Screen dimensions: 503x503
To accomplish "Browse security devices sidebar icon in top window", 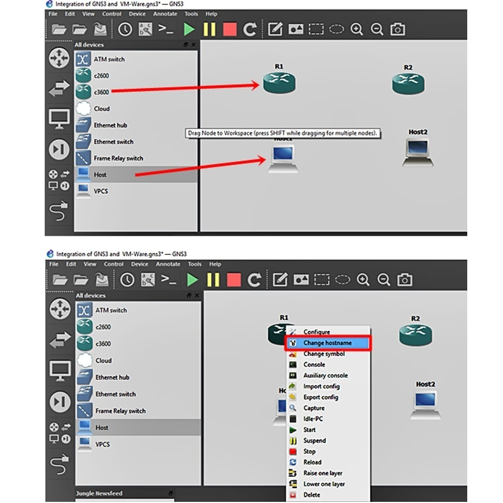I will point(59,149).
